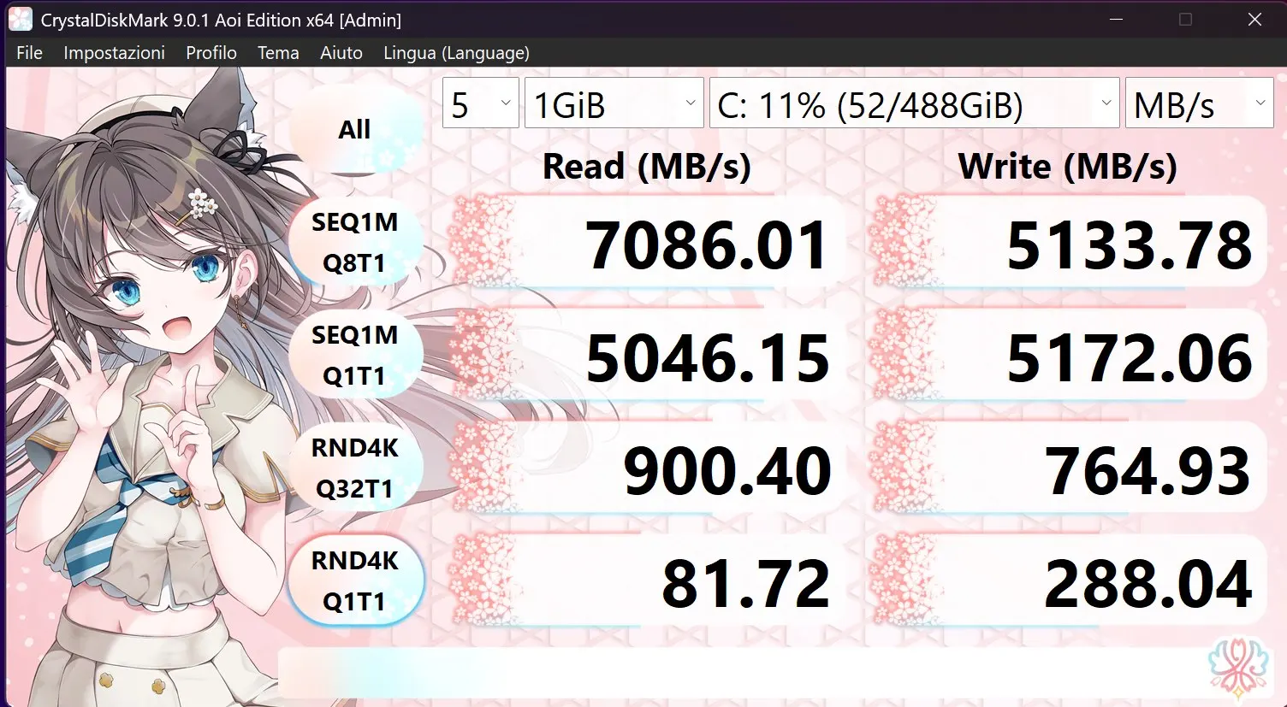This screenshot has height=707, width=1287.
Task: Start the RND4K Q1T1 test
Action: 355,581
